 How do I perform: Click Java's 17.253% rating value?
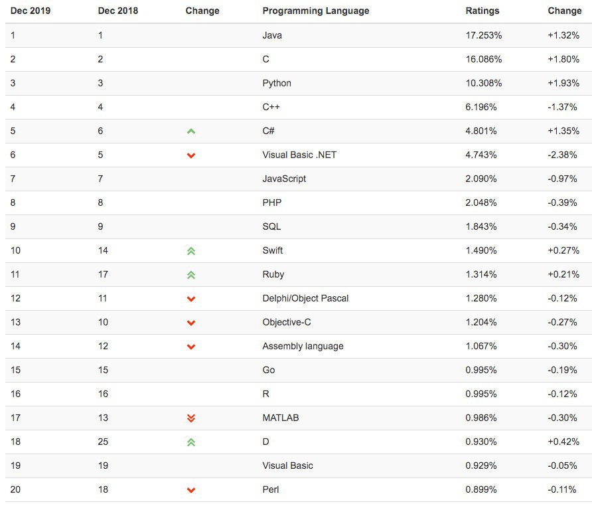[x=484, y=35]
